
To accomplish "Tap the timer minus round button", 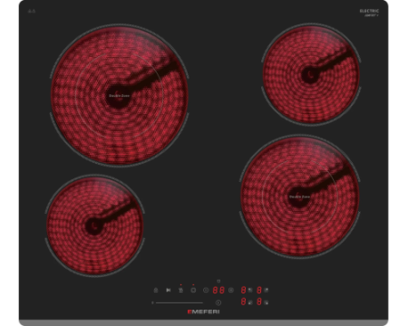I will (x=206, y=290).
